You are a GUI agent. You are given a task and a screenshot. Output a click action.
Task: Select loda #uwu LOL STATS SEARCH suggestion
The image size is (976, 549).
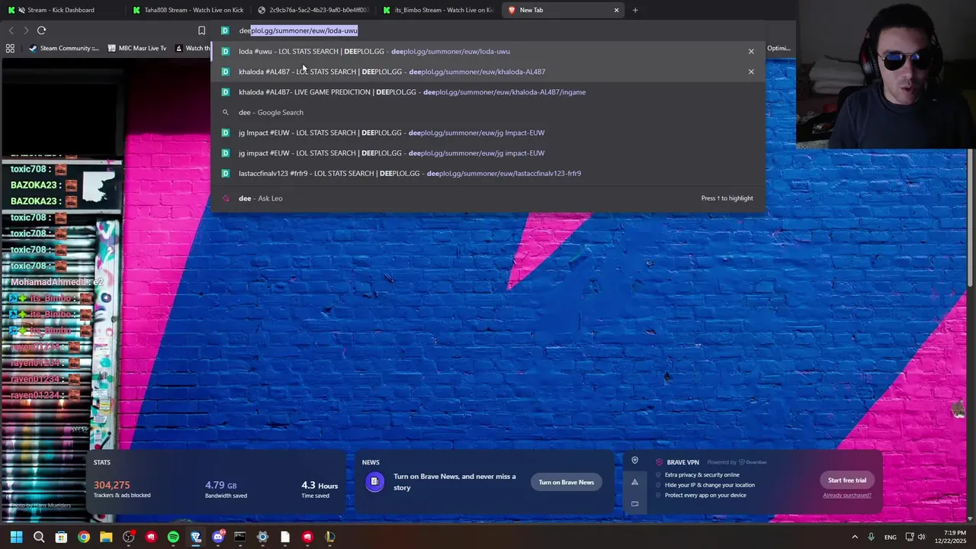[488, 51]
